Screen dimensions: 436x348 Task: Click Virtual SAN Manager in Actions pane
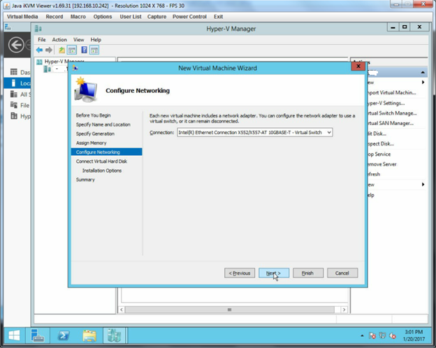point(391,123)
